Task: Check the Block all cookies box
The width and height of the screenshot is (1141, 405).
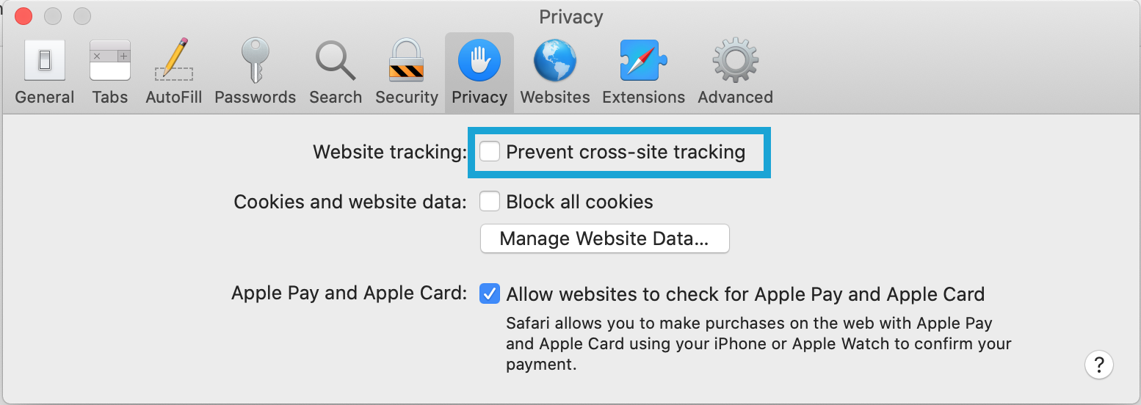Action: (x=490, y=201)
